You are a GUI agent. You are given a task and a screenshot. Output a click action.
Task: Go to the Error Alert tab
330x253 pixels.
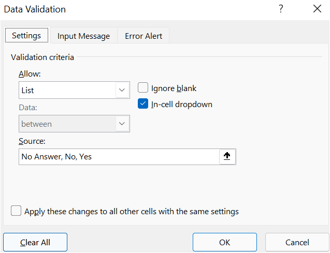coord(144,36)
